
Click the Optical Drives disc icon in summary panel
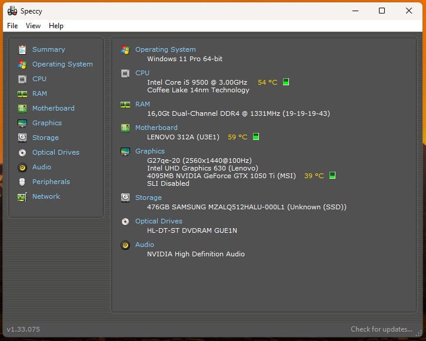[125, 222]
